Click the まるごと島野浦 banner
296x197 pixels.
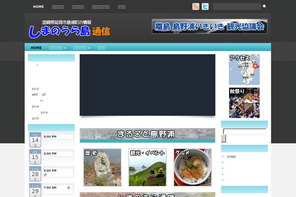tap(148, 135)
